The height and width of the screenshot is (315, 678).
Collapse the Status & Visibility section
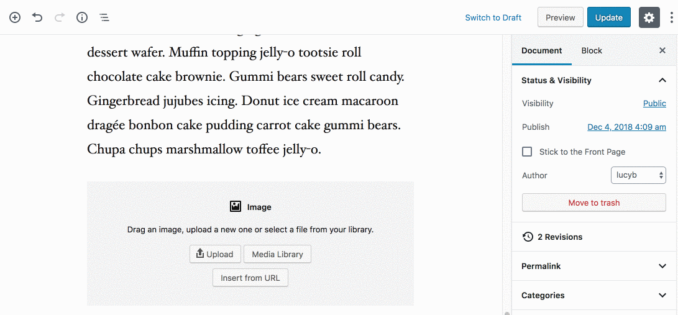(662, 80)
